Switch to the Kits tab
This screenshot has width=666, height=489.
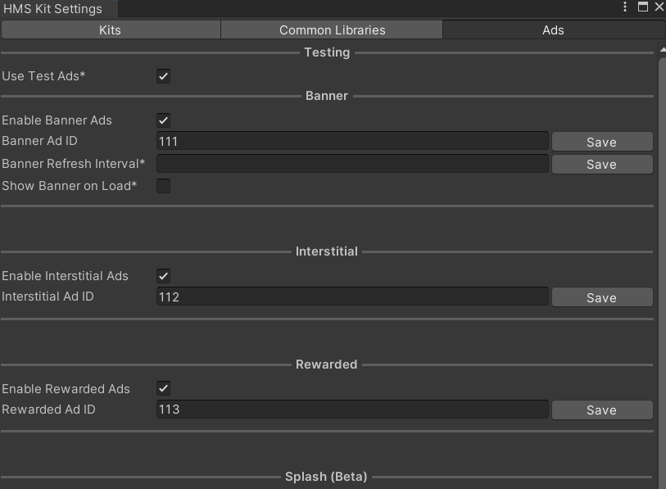(111, 29)
